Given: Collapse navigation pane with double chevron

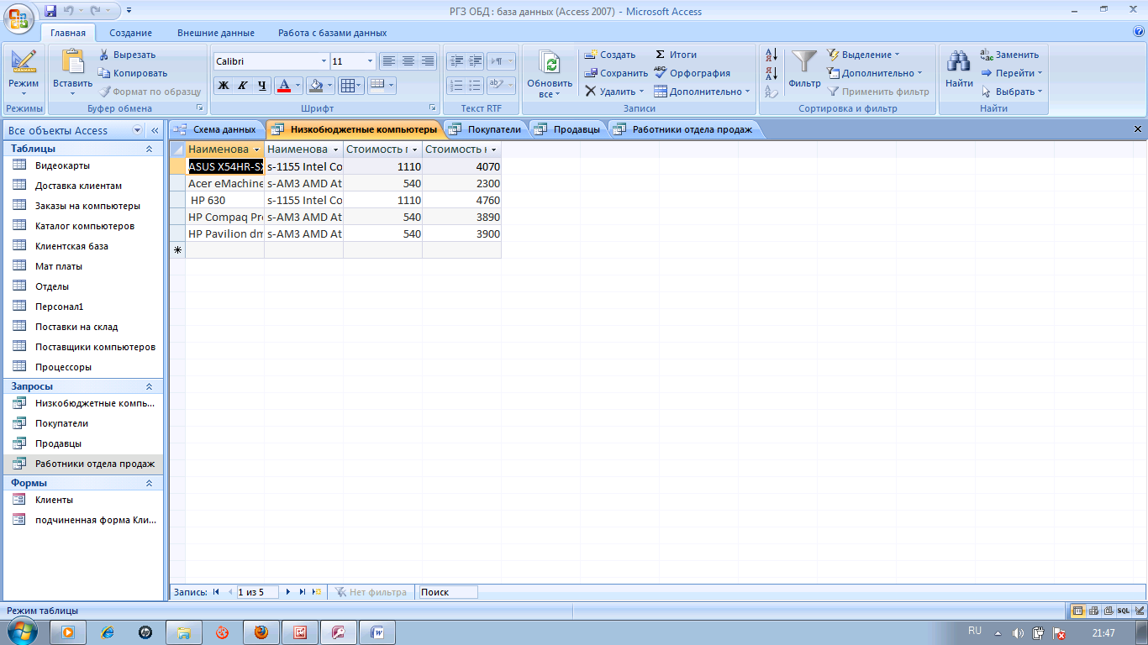Looking at the screenshot, I should (155, 130).
